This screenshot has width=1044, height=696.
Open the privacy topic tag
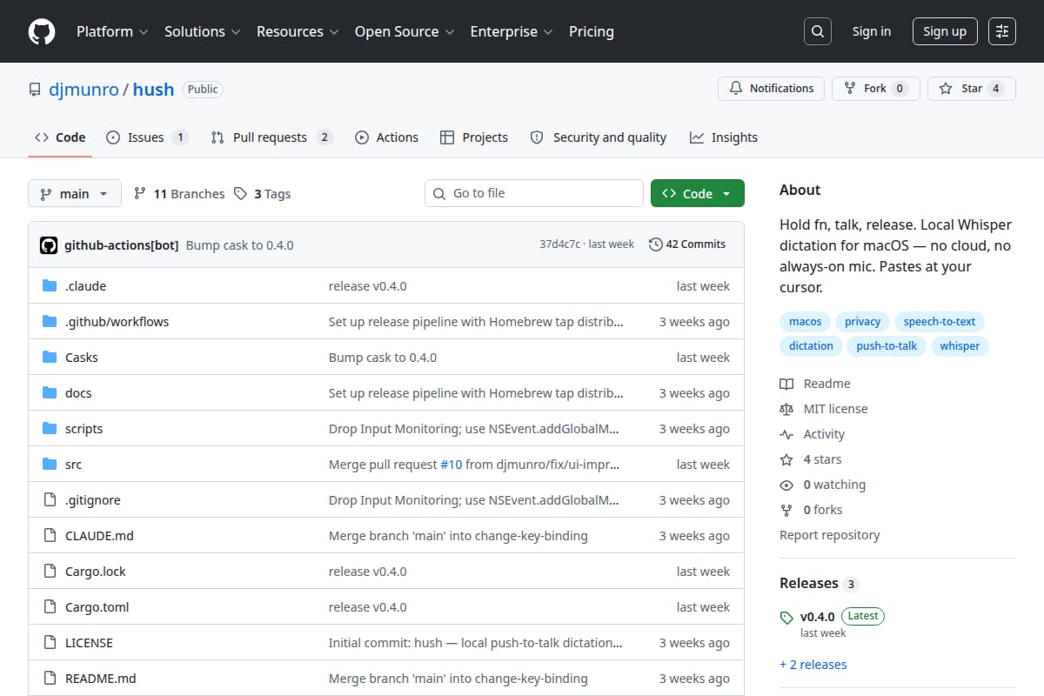point(862,322)
